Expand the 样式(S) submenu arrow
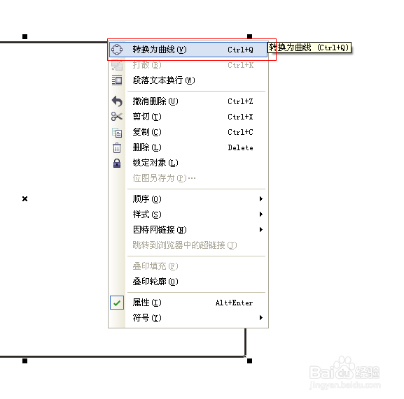The width and height of the screenshot is (404, 399). click(261, 214)
